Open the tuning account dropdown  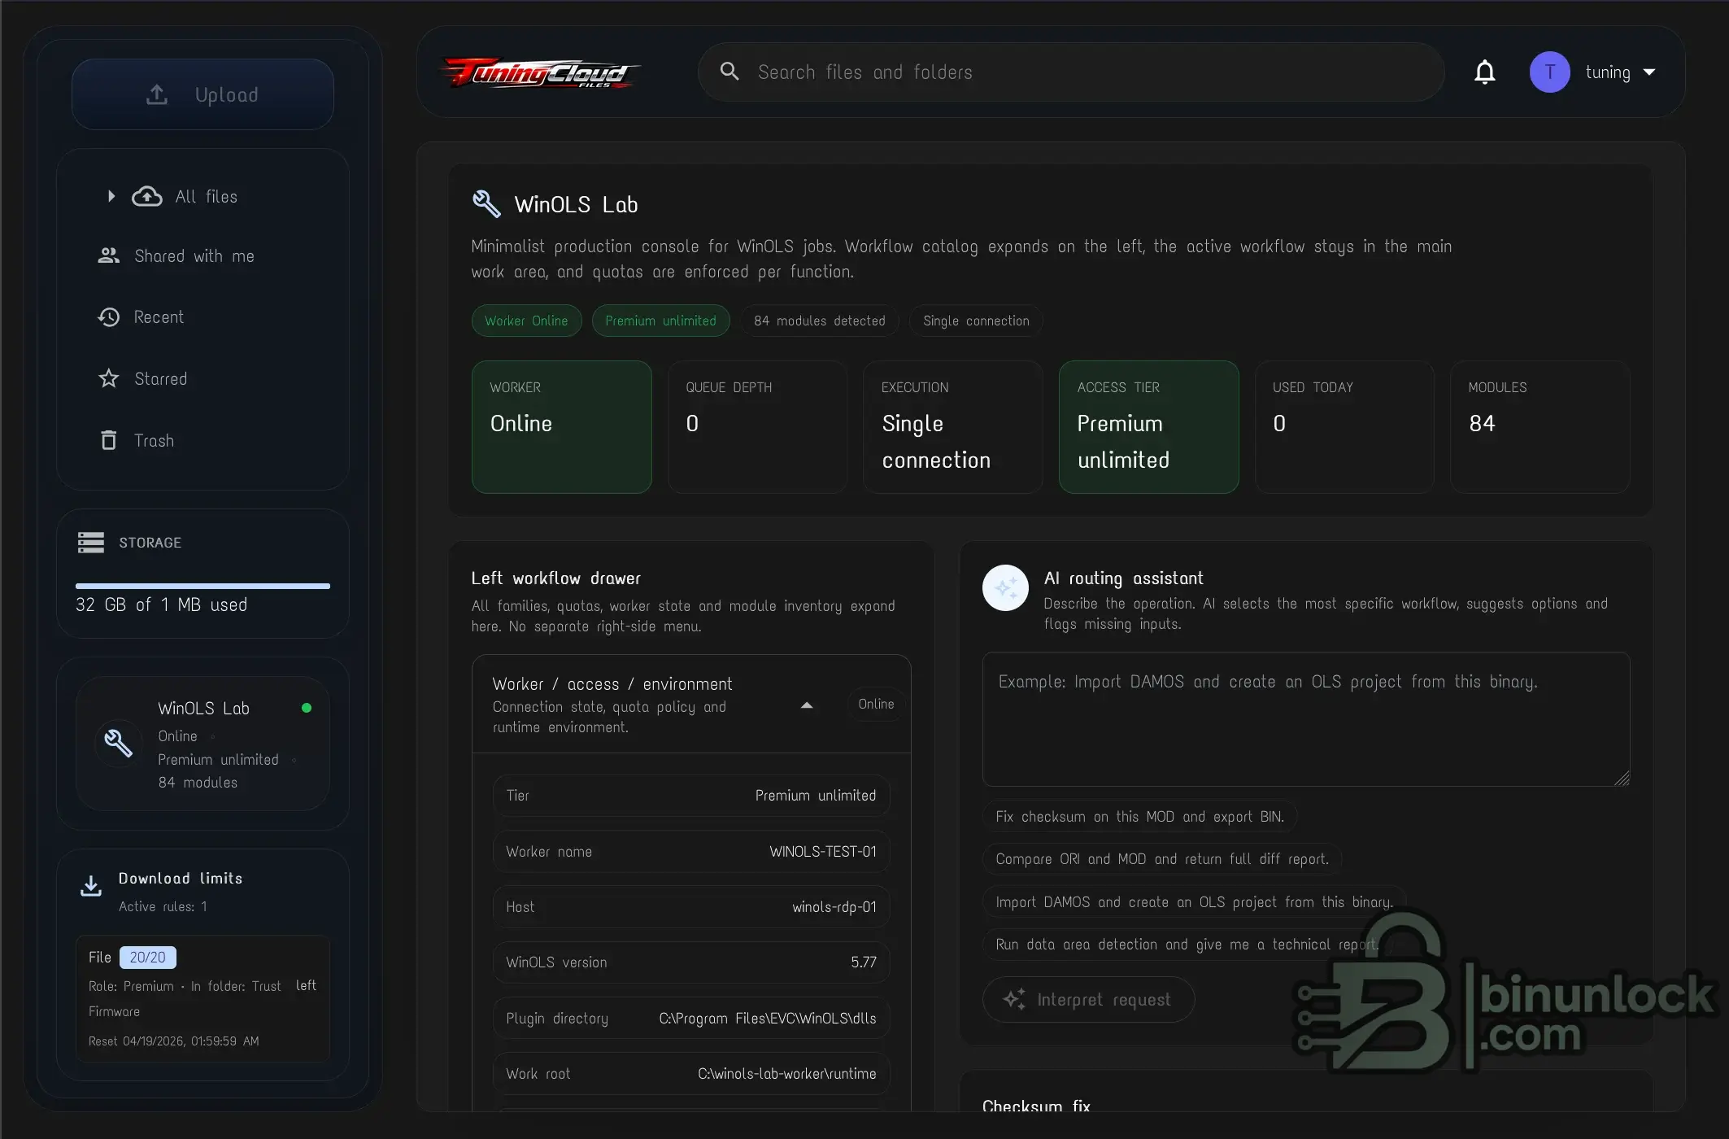(x=1648, y=72)
